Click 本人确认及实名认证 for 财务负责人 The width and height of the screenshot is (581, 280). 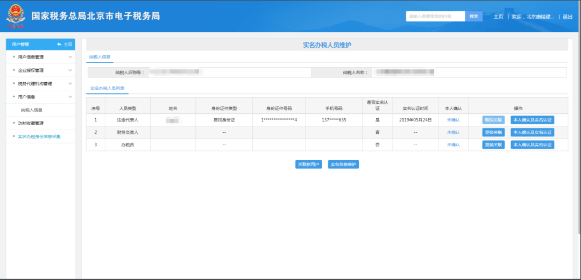click(533, 132)
